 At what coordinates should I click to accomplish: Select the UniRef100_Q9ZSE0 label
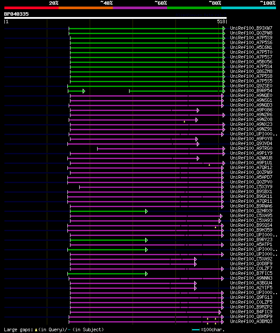coord(251,86)
